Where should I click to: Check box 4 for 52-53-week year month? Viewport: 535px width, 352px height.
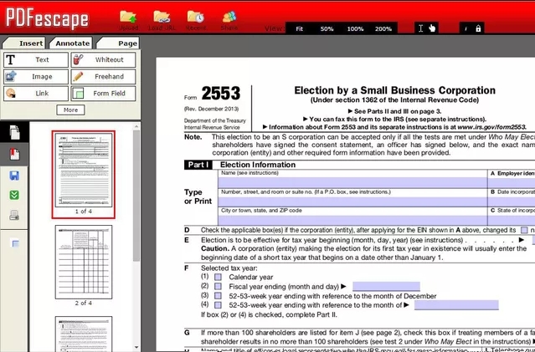(218, 304)
